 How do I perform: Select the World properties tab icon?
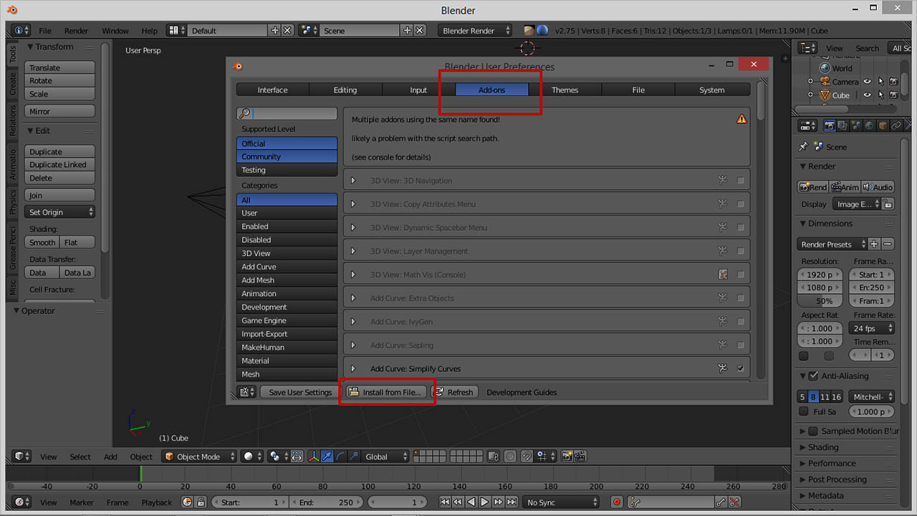coord(870,126)
